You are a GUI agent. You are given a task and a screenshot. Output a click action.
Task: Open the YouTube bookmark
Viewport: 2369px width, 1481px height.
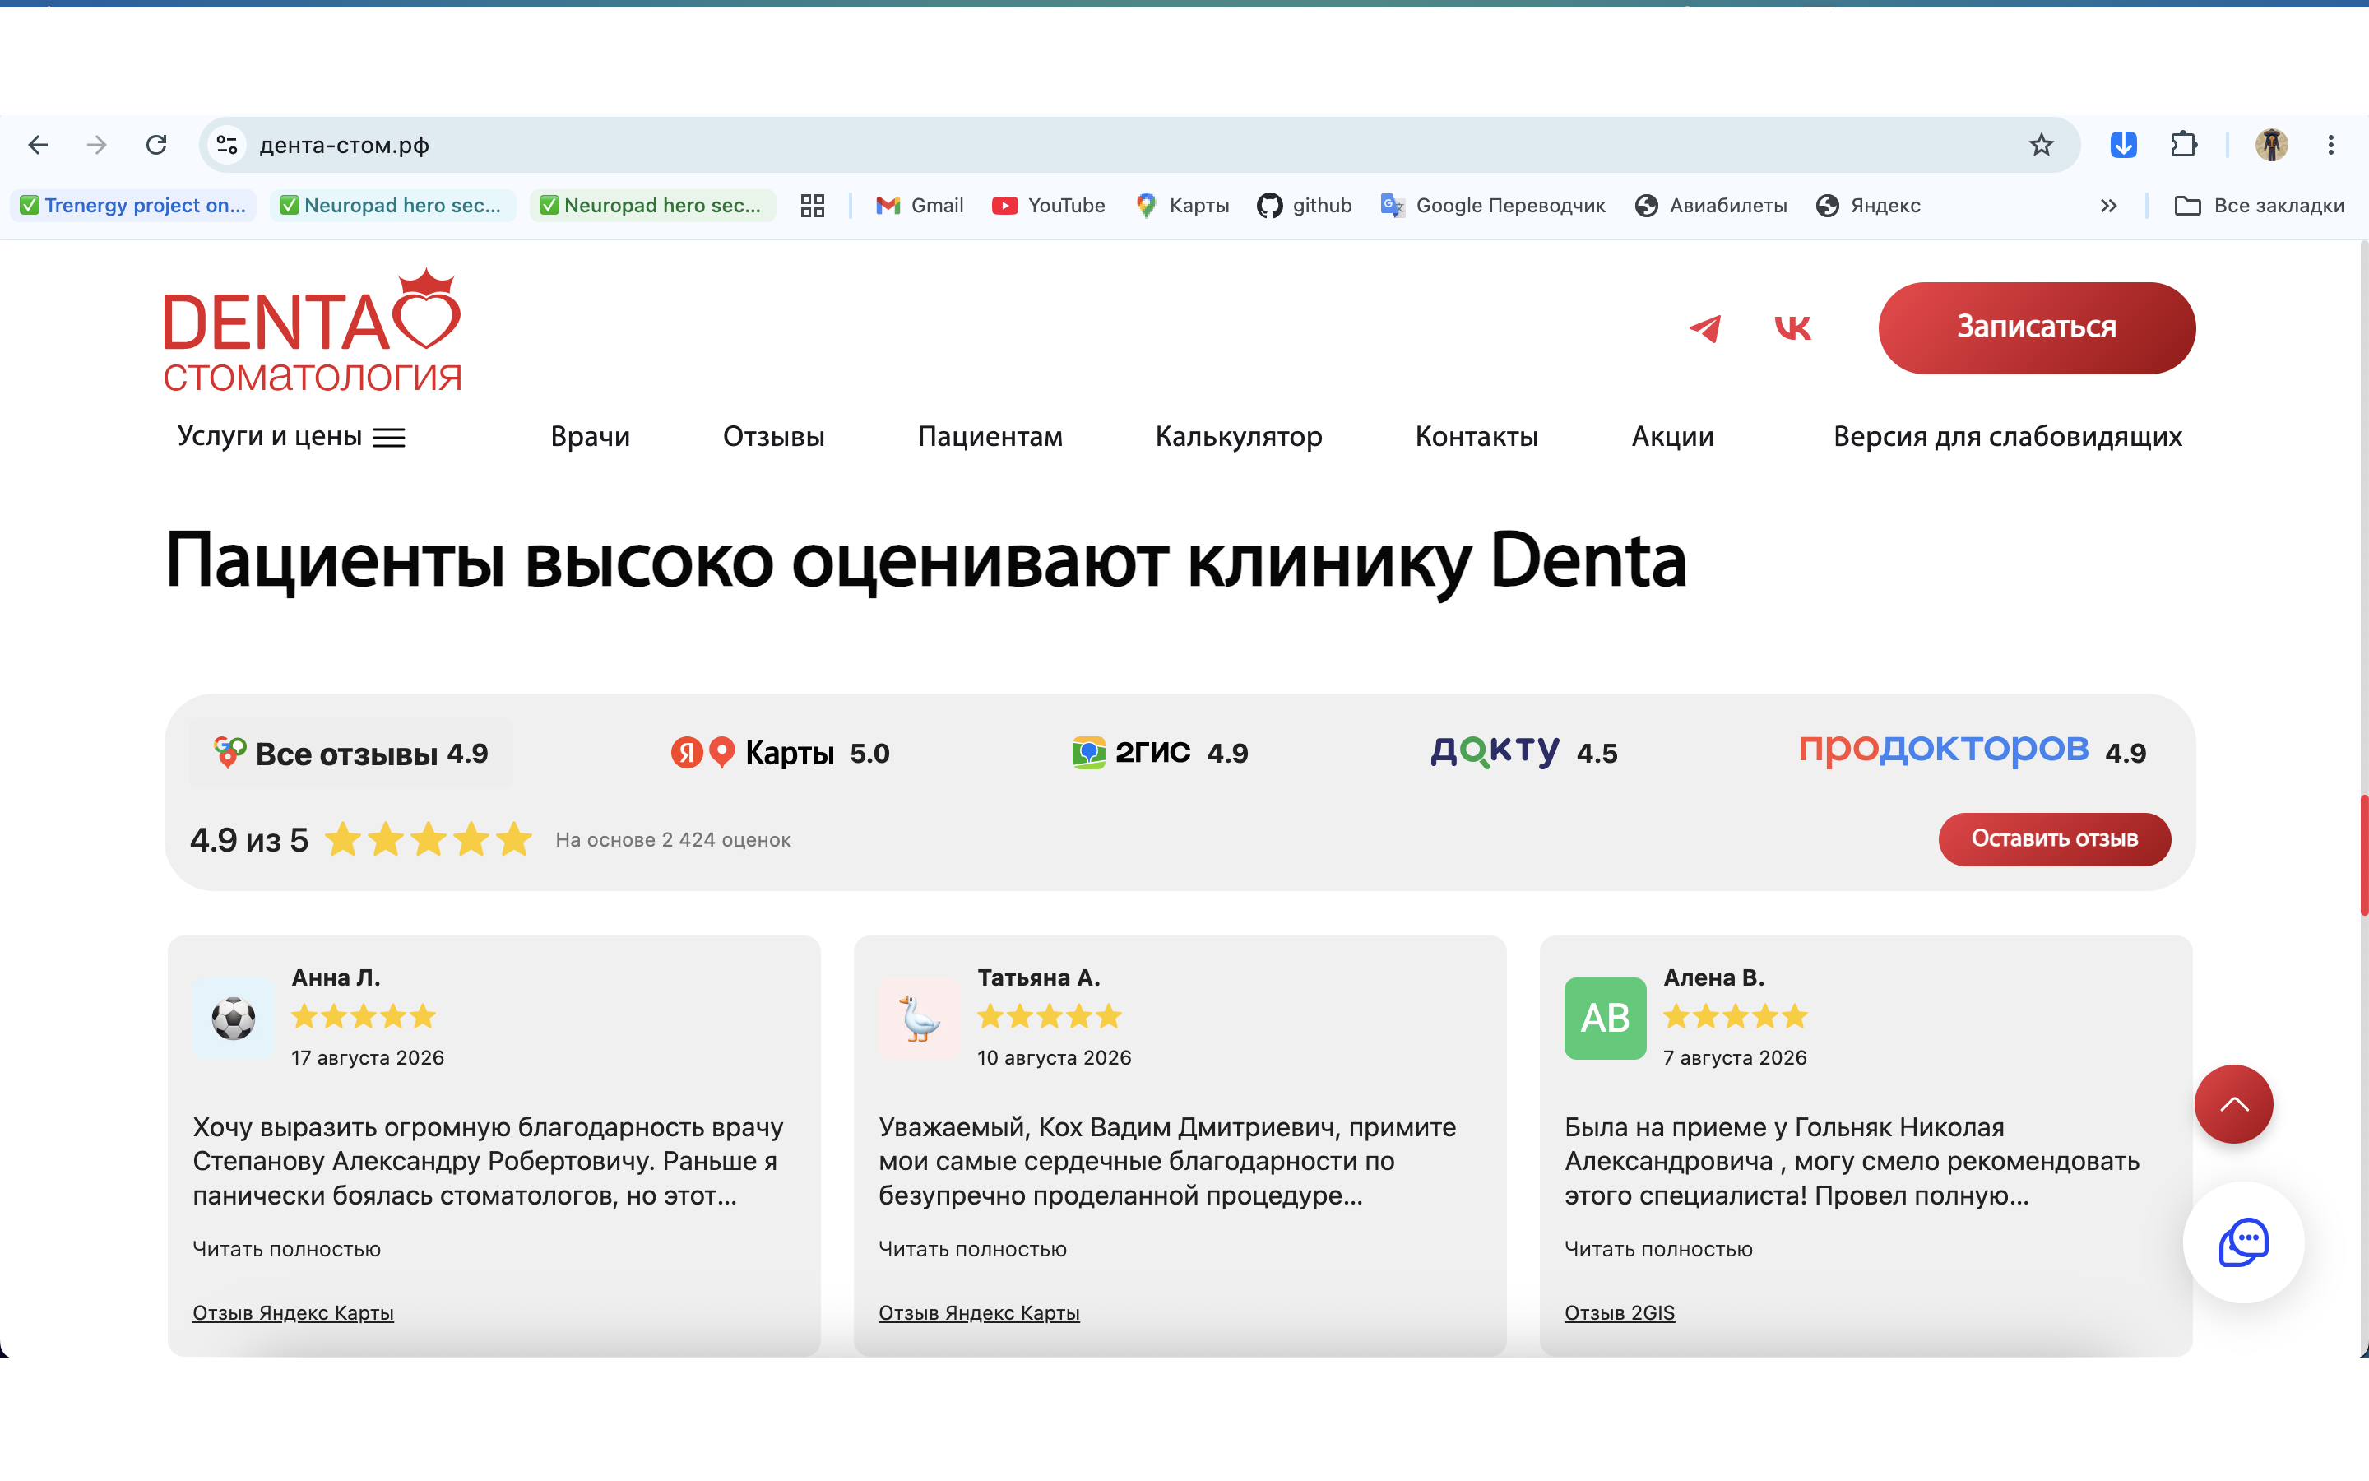(1049, 206)
